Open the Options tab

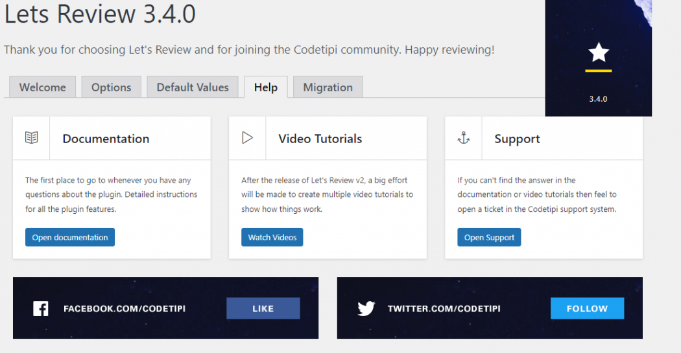tap(111, 87)
